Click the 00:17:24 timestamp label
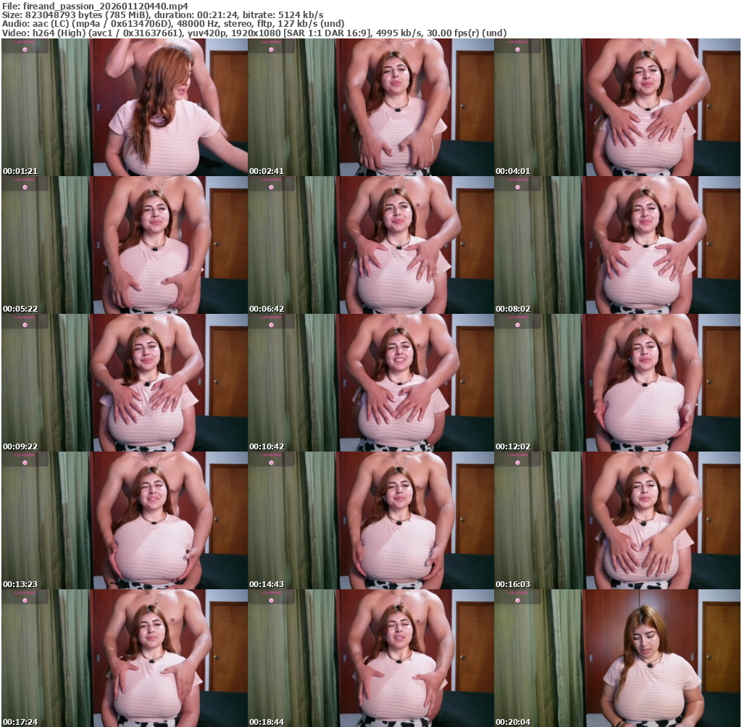The height and width of the screenshot is (727, 742). (20, 722)
